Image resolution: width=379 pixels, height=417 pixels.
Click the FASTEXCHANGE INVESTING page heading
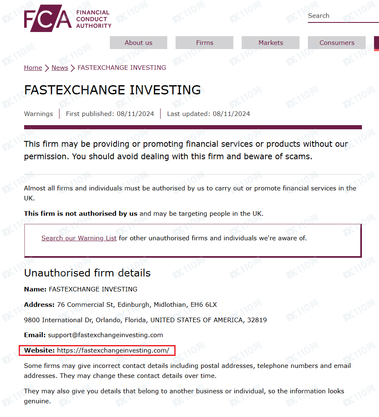point(112,90)
